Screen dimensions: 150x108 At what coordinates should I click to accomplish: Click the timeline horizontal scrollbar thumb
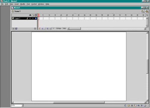click(75, 28)
